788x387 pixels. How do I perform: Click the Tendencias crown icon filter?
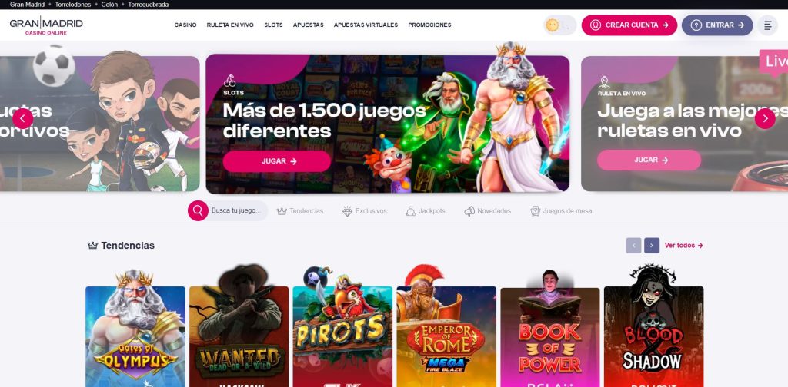[x=282, y=211]
